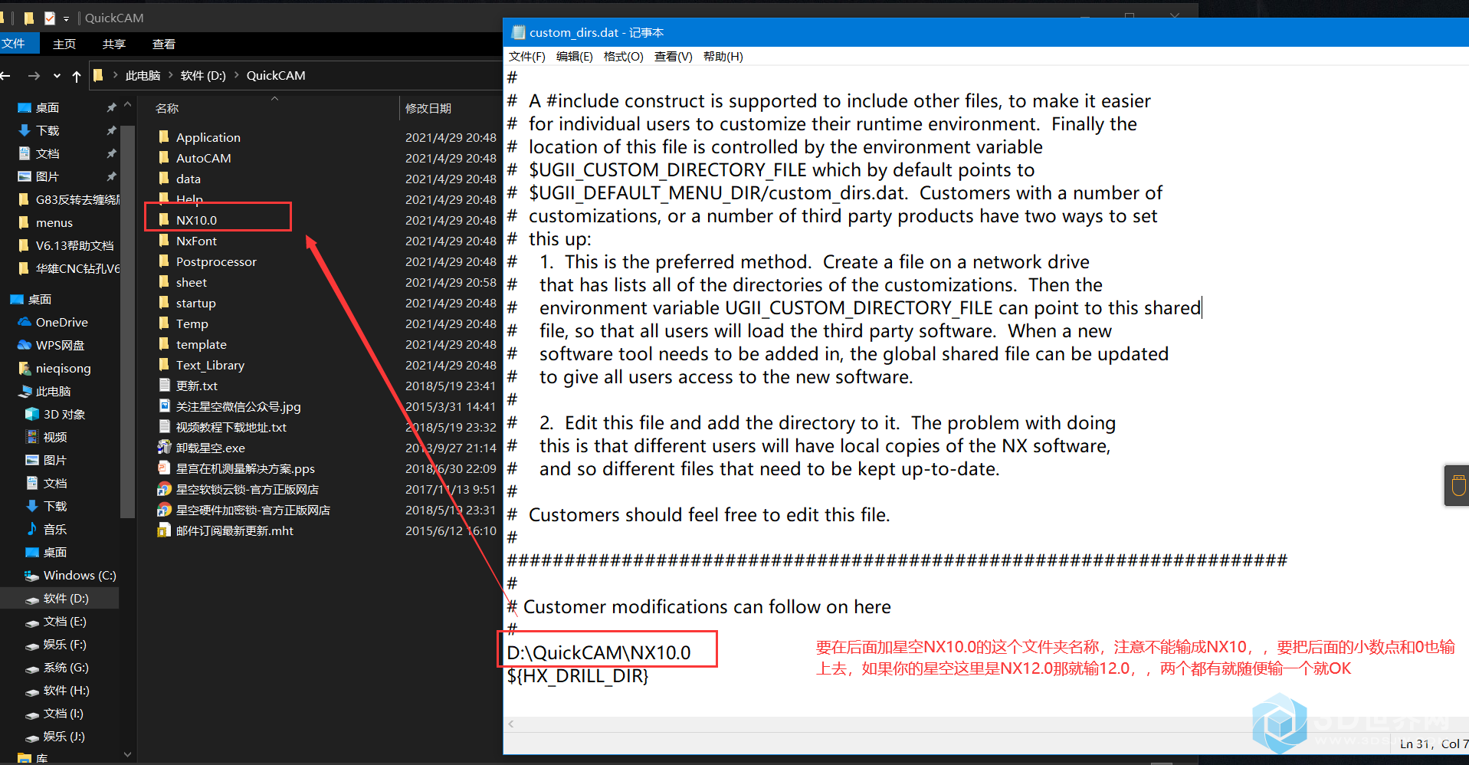1469x765 pixels.
Task: Go up one folder level
Action: (77, 75)
